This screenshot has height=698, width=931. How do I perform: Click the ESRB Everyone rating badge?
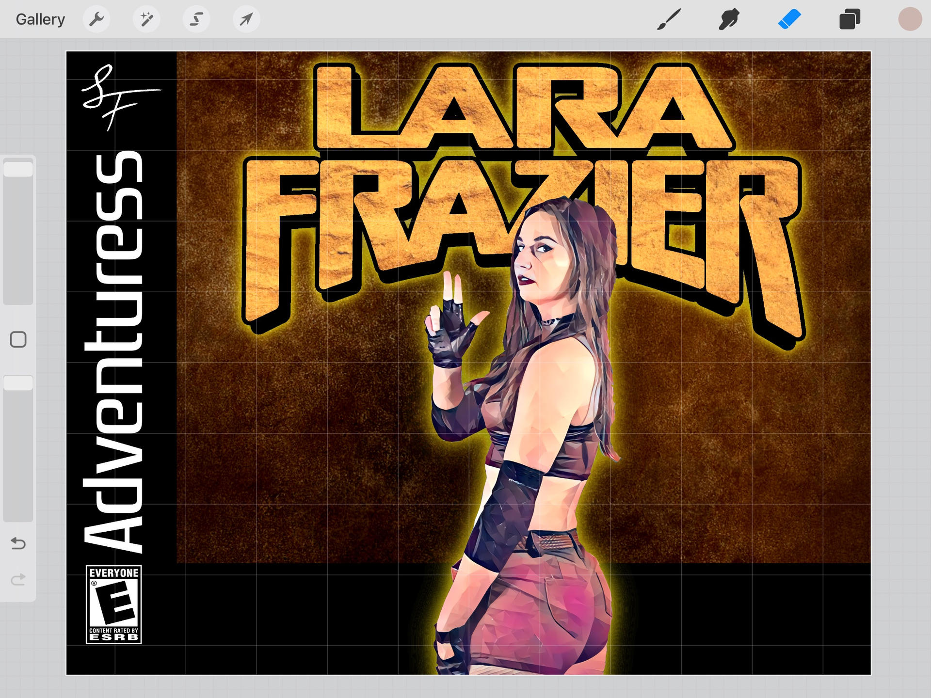(x=114, y=604)
